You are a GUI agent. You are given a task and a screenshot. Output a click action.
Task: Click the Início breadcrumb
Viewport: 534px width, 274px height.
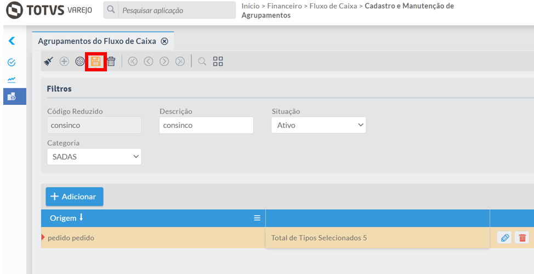coord(251,6)
